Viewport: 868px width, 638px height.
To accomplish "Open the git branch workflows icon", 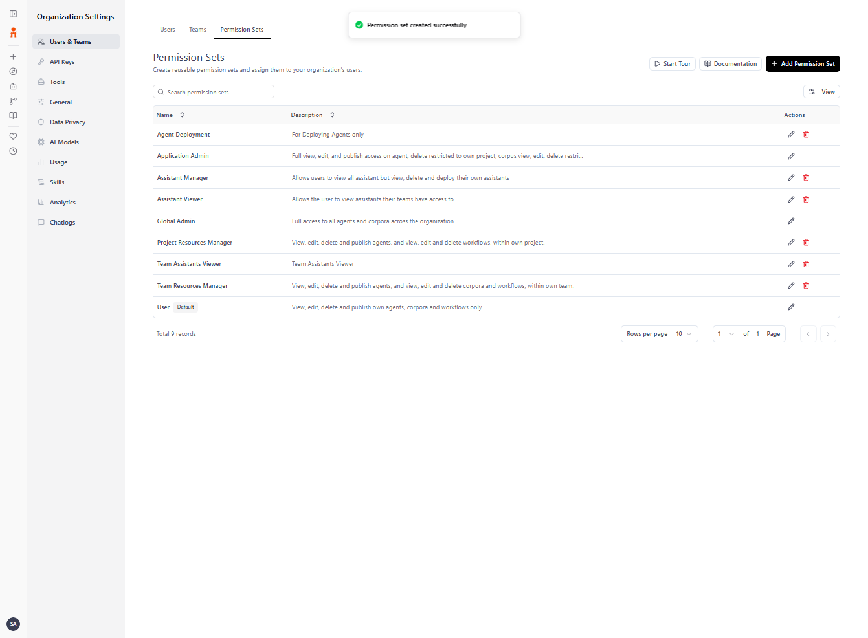I will pos(13,101).
